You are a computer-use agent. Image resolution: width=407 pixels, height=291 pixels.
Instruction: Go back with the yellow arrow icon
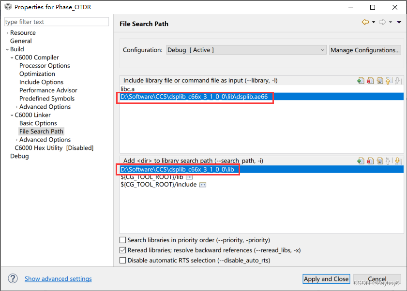[365, 22]
